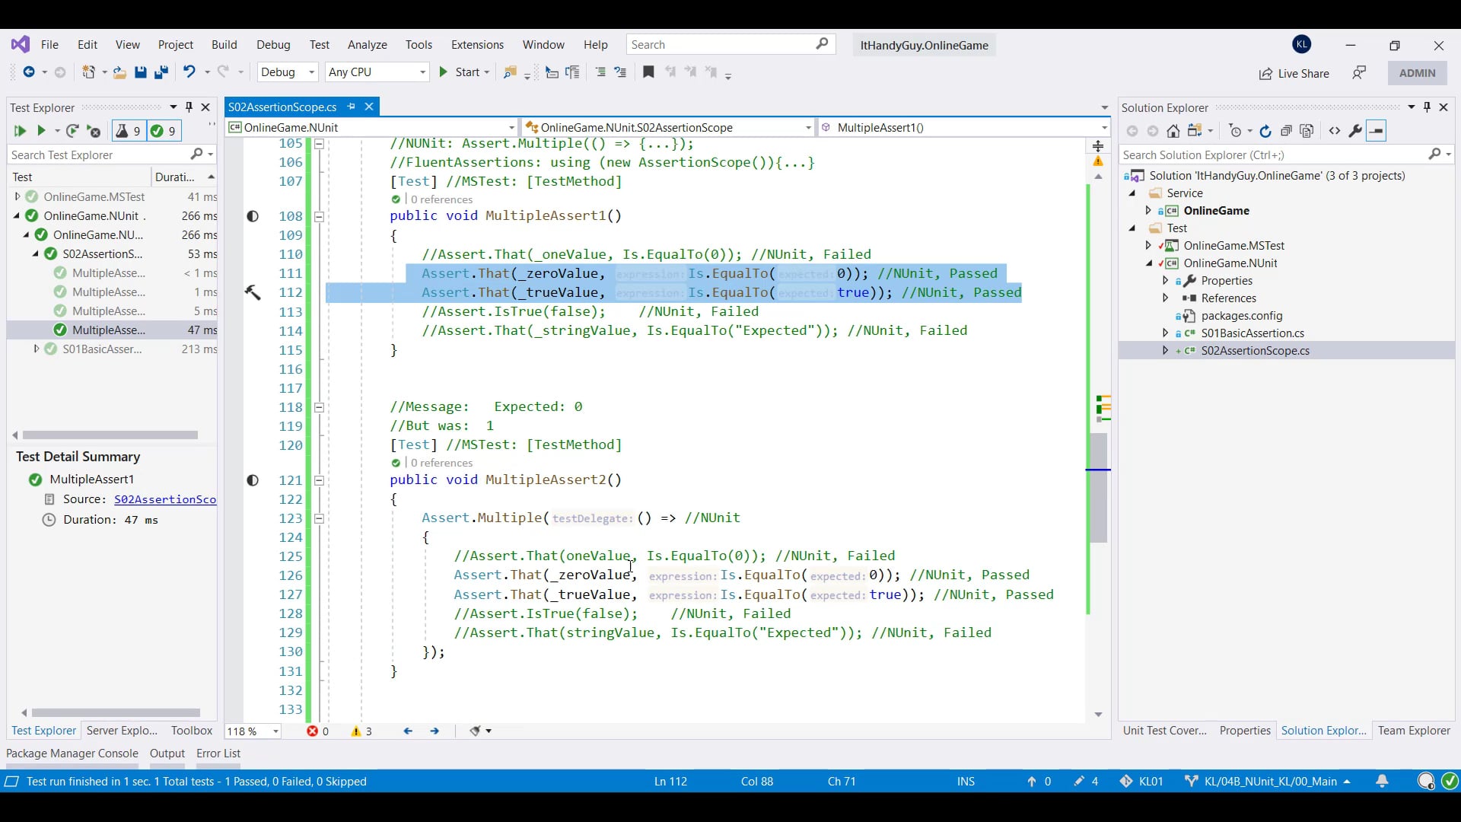Click Run All Tests in Test Explorer
The width and height of the screenshot is (1461, 822).
[x=20, y=131]
